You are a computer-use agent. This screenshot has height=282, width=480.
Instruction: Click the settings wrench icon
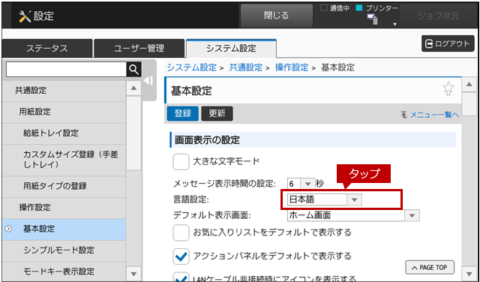click(x=25, y=16)
